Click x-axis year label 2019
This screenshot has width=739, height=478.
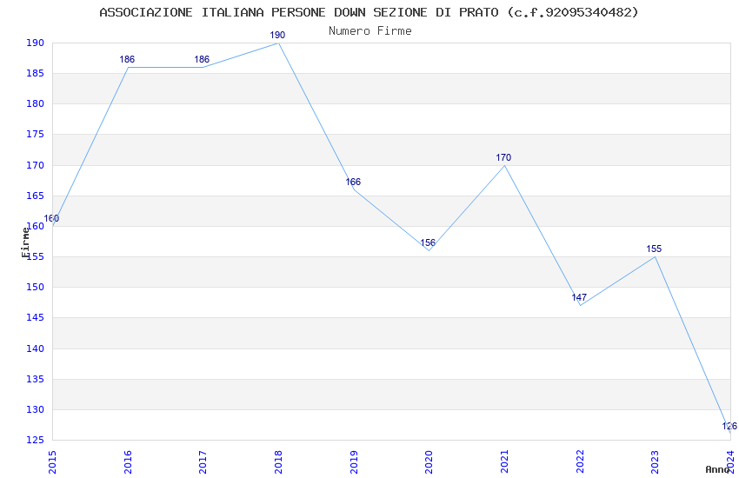tap(354, 462)
